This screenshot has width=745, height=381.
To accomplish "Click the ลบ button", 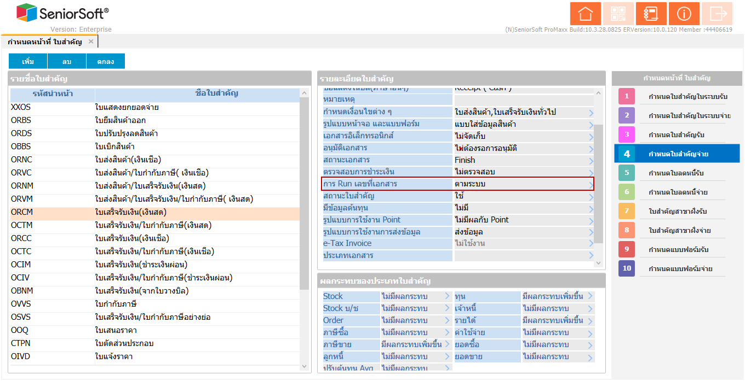I will click(x=67, y=61).
